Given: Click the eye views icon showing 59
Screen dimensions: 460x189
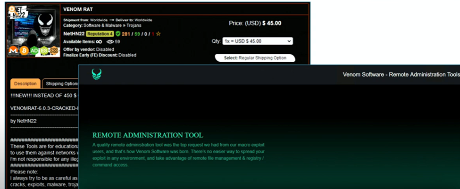Looking at the screenshot, I should (x=110, y=41).
